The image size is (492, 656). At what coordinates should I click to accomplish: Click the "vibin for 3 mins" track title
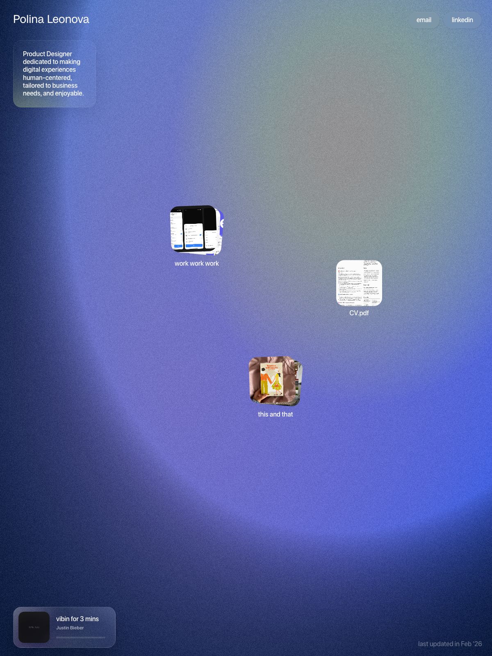click(77, 619)
